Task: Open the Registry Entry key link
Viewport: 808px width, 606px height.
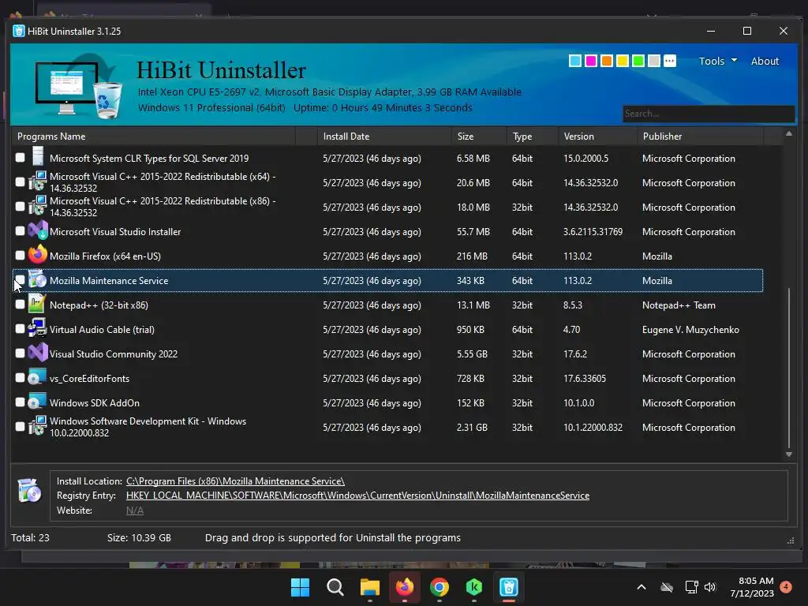Action: click(357, 496)
